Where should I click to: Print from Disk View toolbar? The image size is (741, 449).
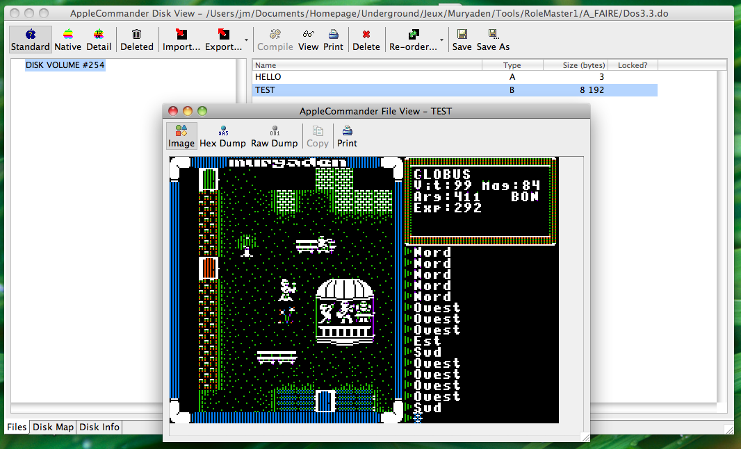(x=333, y=40)
